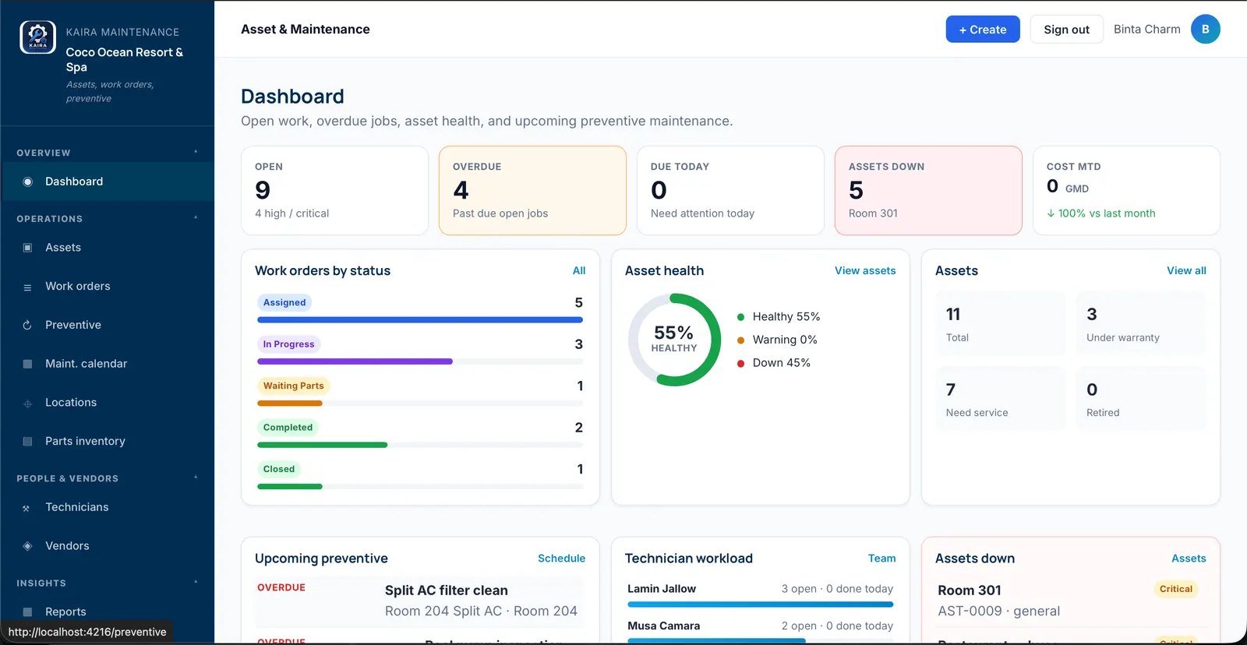The width and height of the screenshot is (1247, 645).
Task: Collapse the Overview sidebar section
Action: (x=196, y=153)
